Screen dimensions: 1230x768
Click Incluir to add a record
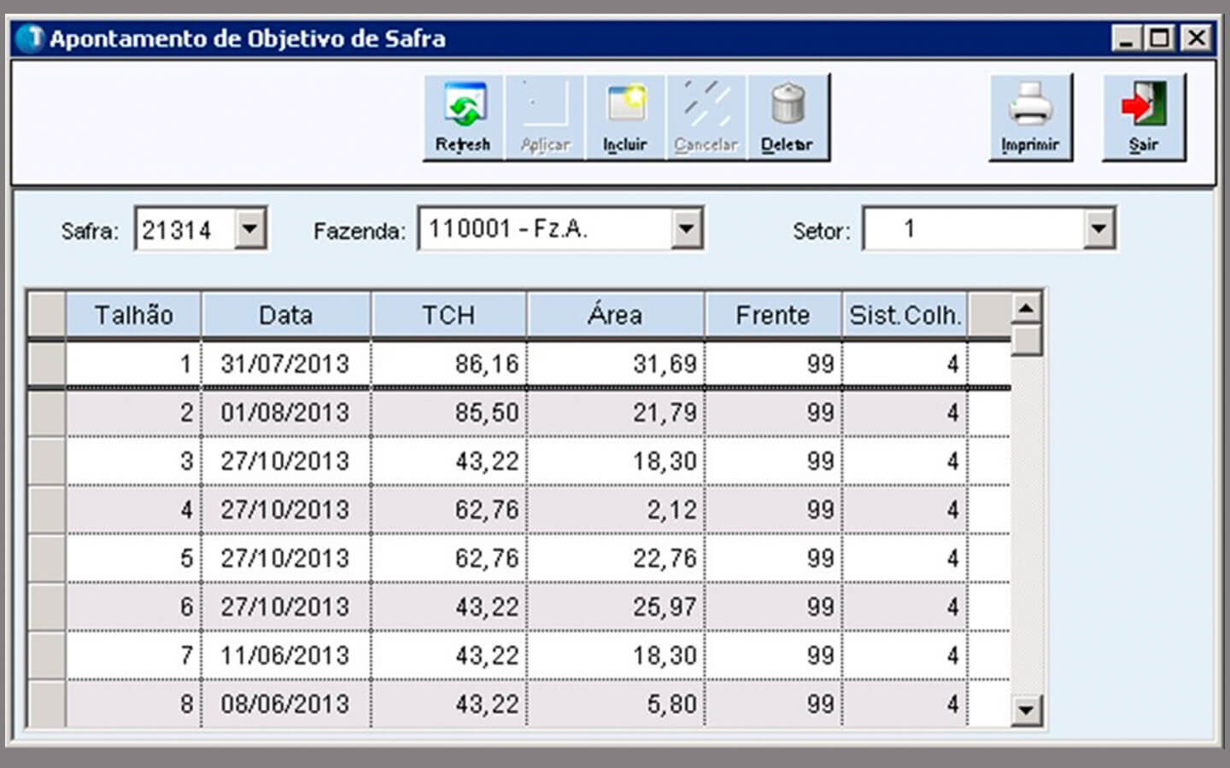[x=625, y=117]
